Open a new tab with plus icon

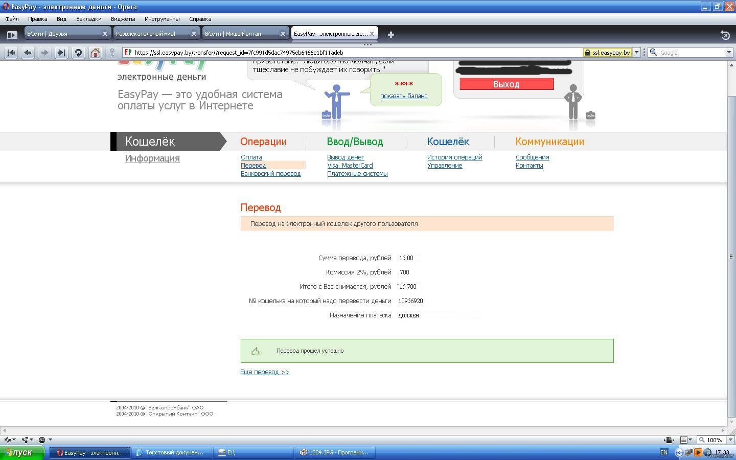point(391,34)
